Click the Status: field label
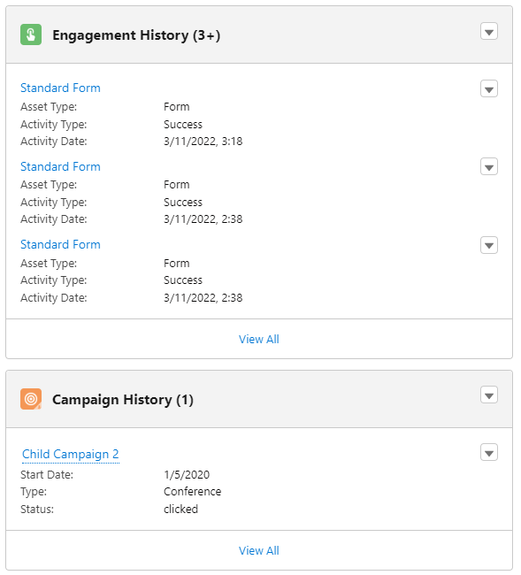 click(x=37, y=510)
